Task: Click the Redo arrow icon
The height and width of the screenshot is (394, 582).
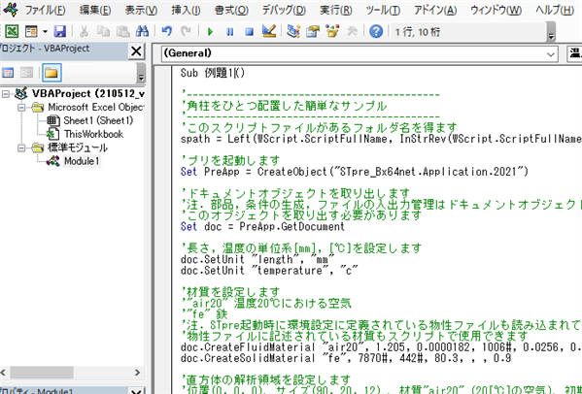Action: [186, 31]
